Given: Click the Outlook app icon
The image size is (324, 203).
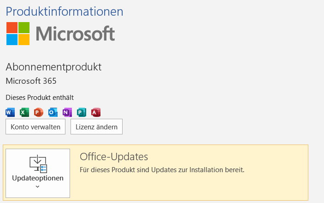Looking at the screenshot, I should pyautogui.click(x=53, y=112).
